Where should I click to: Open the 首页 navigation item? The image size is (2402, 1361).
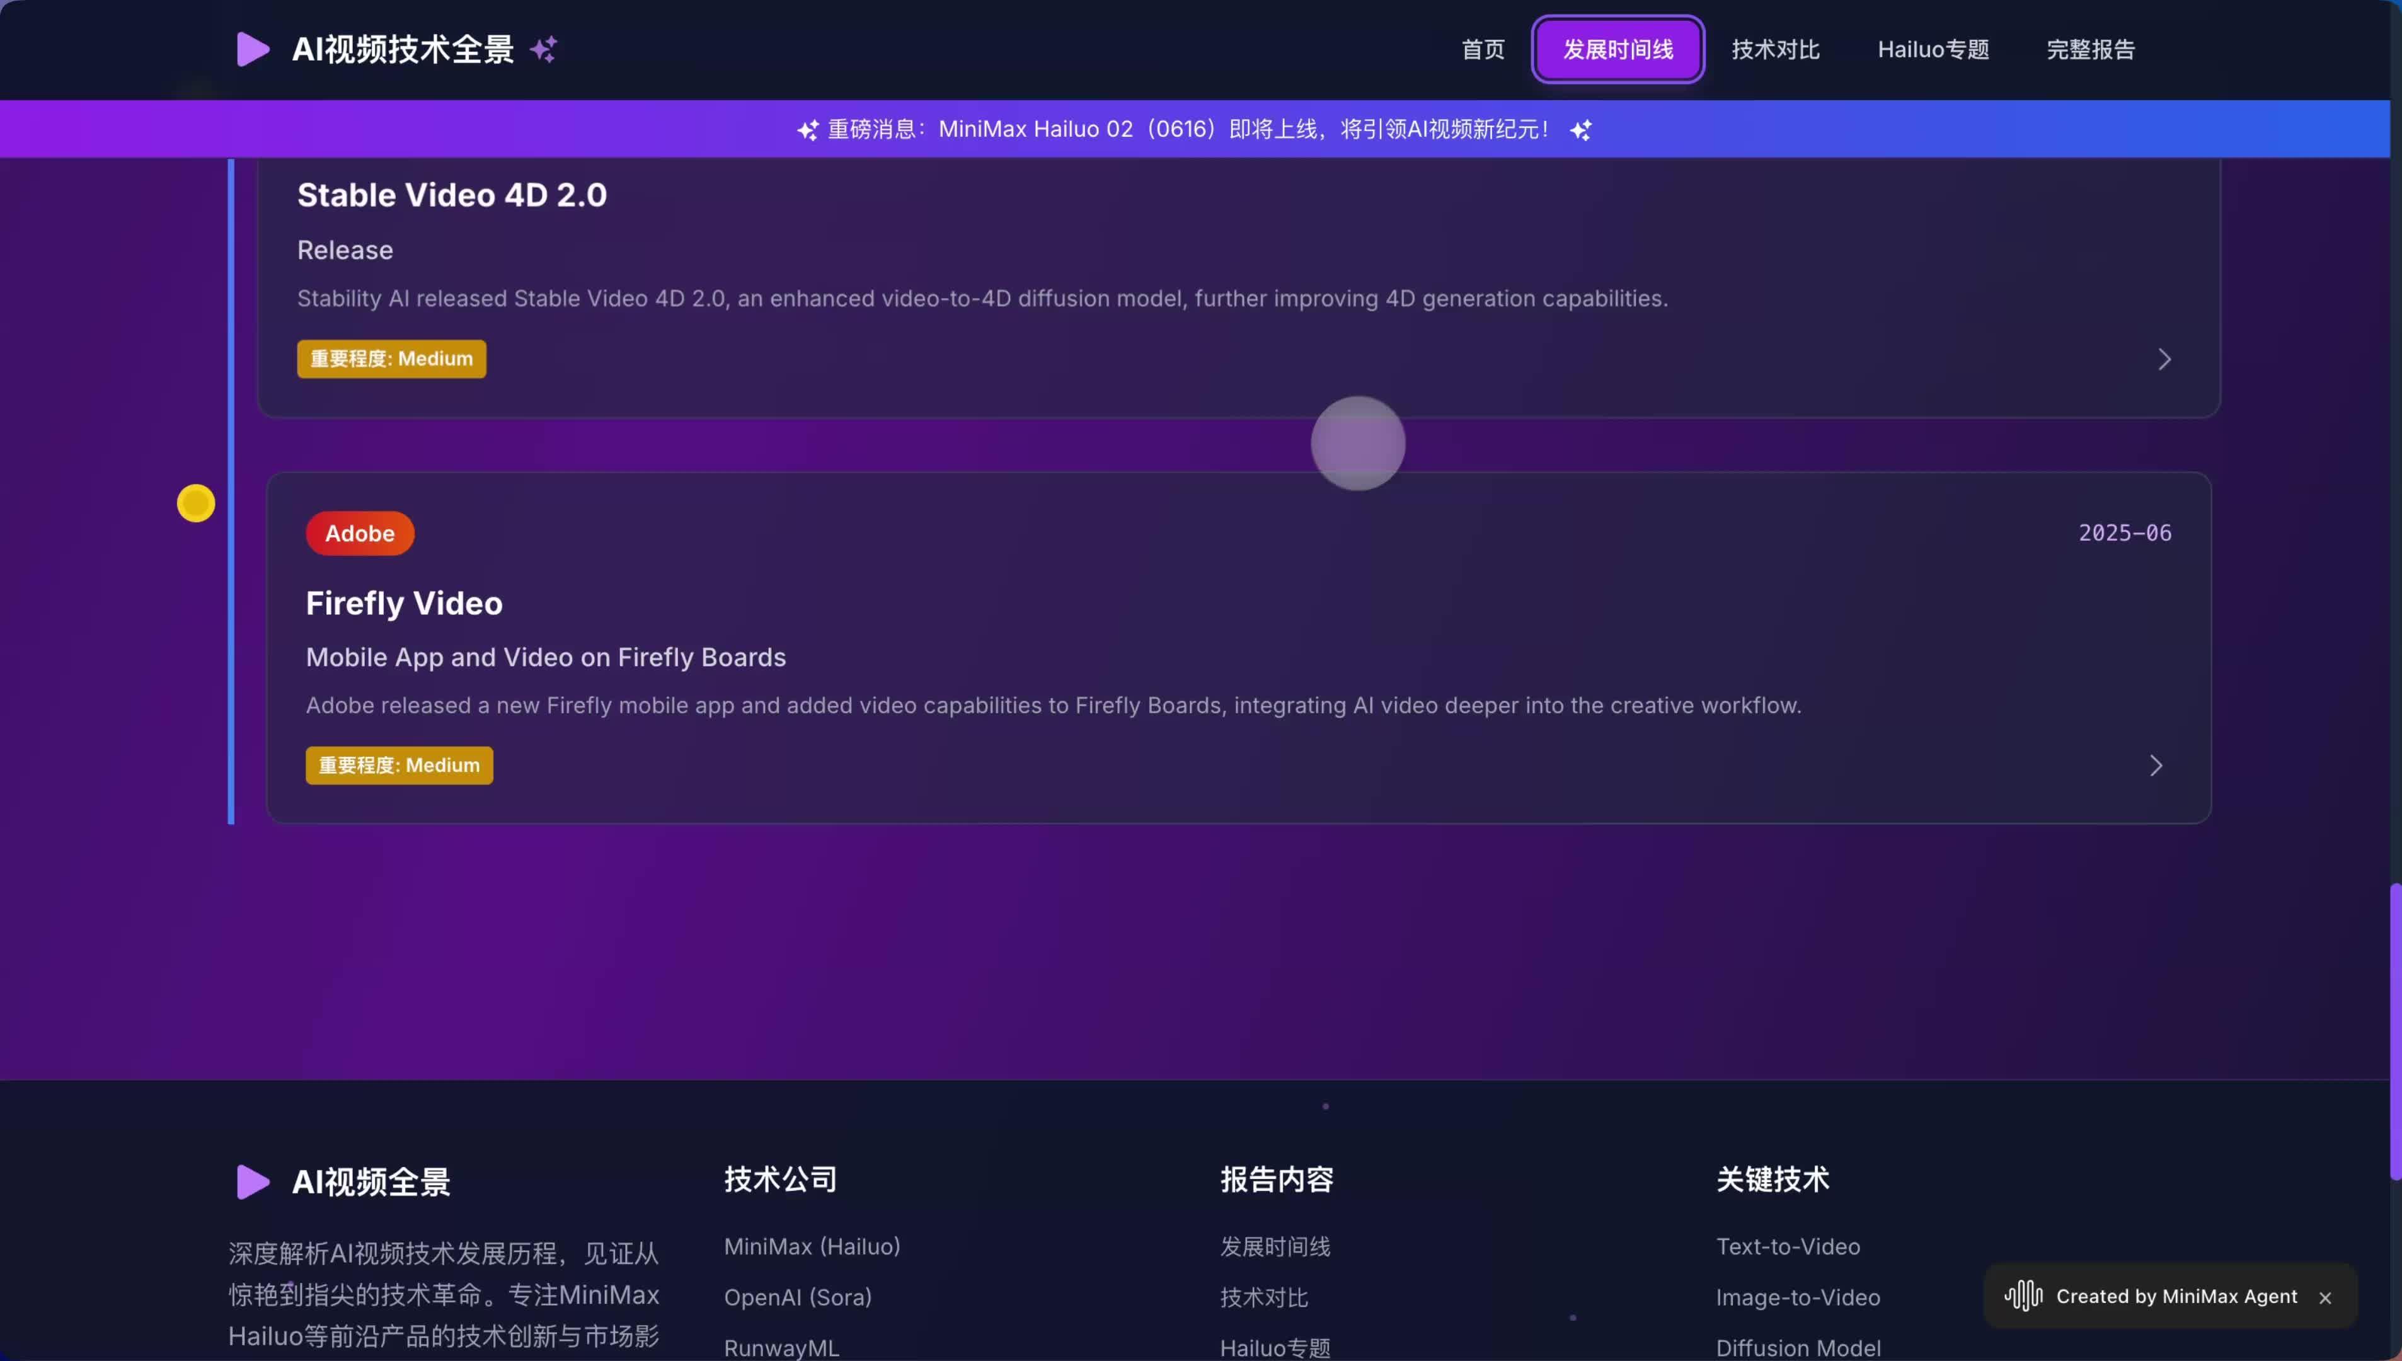coord(1483,50)
